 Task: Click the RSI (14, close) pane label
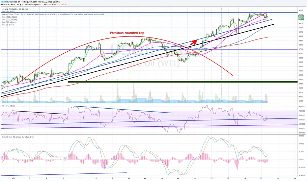pos(9,106)
